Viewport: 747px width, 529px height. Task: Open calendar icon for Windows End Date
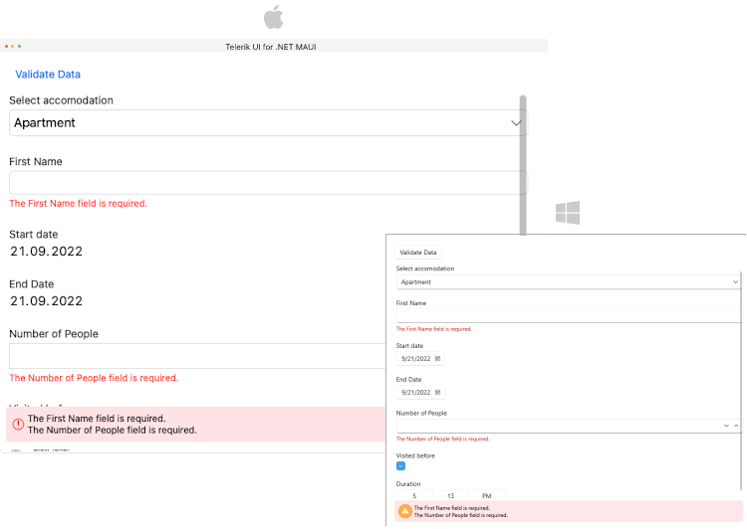pyautogui.click(x=438, y=392)
